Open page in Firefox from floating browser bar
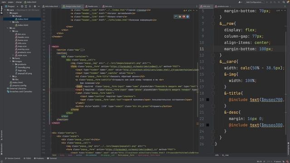This screenshot has height=163, width=290. point(184,17)
